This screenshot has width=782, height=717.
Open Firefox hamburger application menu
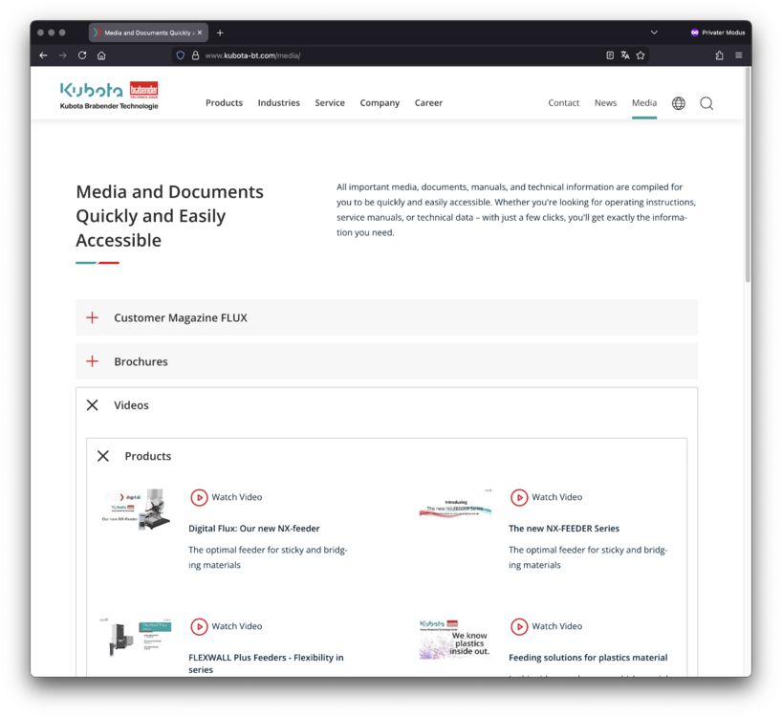tap(738, 55)
